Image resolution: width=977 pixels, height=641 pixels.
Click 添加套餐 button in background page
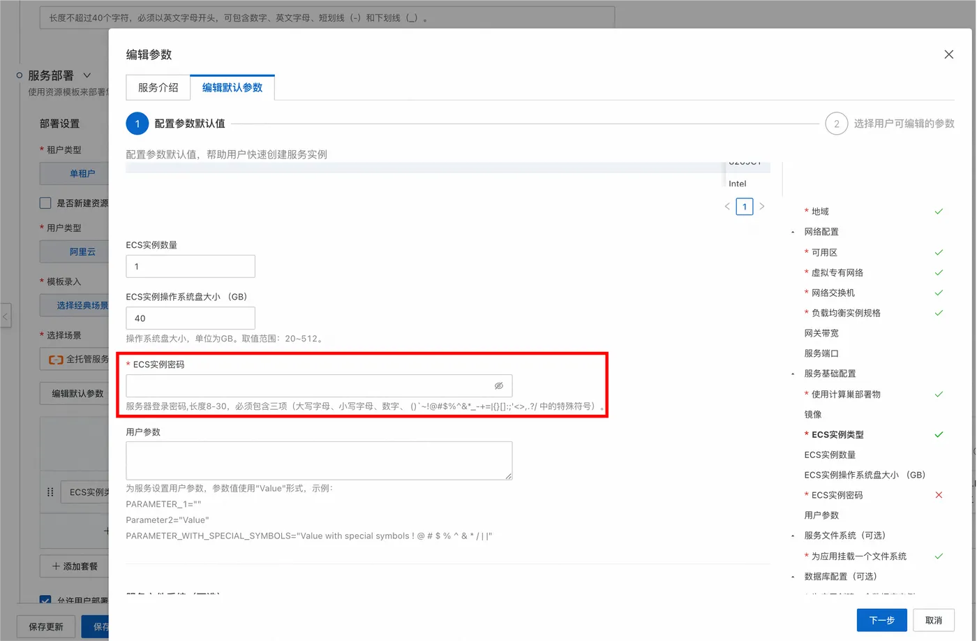[75, 566]
